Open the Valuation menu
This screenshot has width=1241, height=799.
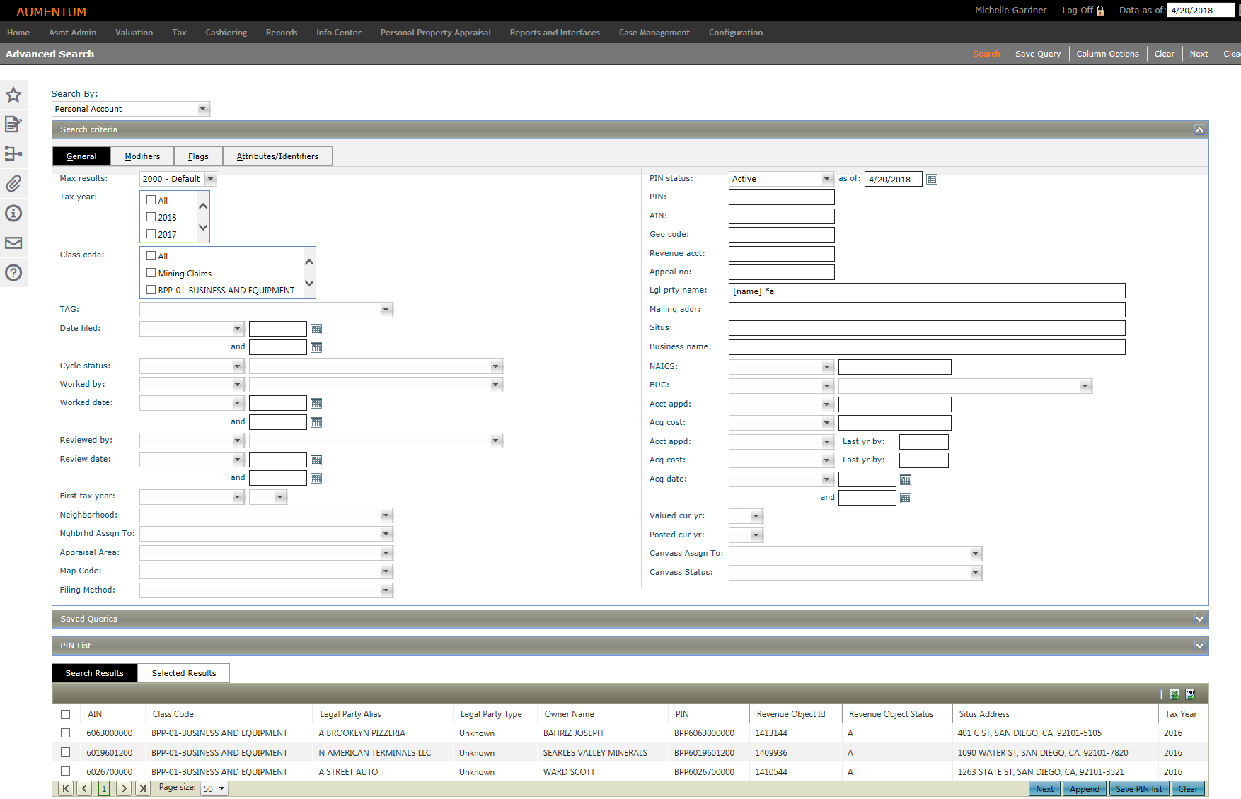(134, 33)
